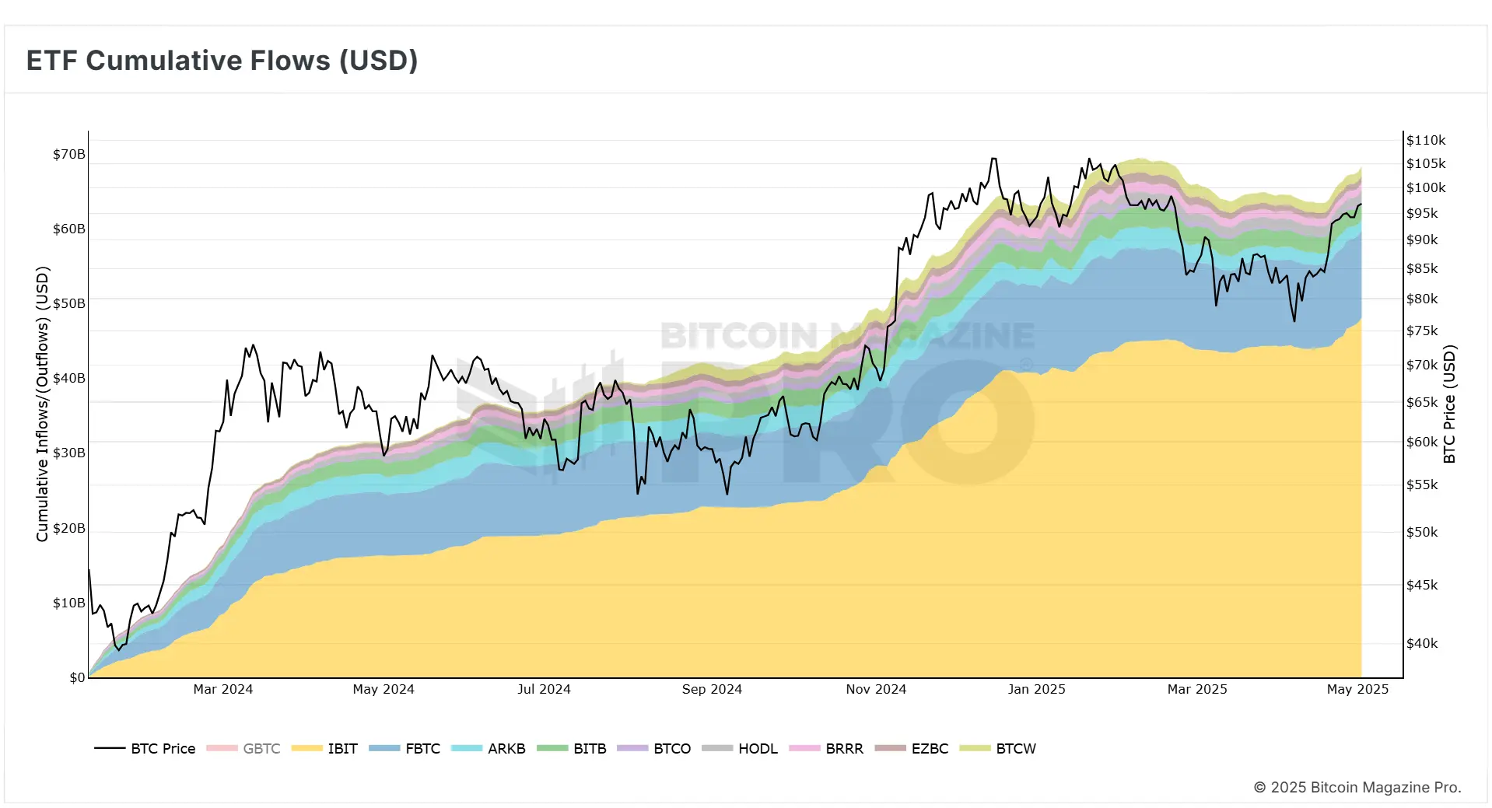Click the Bitcoin Magazine Pro copyright text
The image size is (1492, 808).
click(1357, 787)
